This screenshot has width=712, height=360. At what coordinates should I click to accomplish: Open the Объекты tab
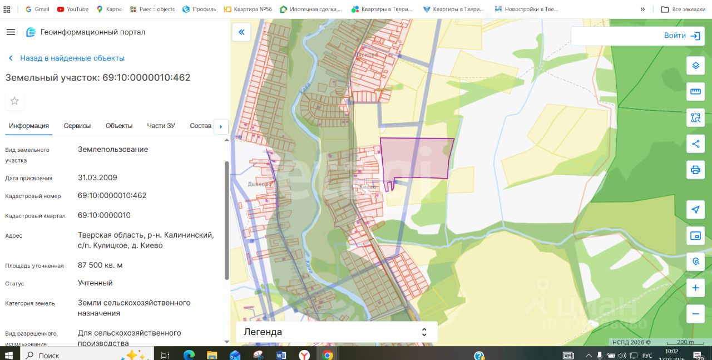click(x=119, y=126)
